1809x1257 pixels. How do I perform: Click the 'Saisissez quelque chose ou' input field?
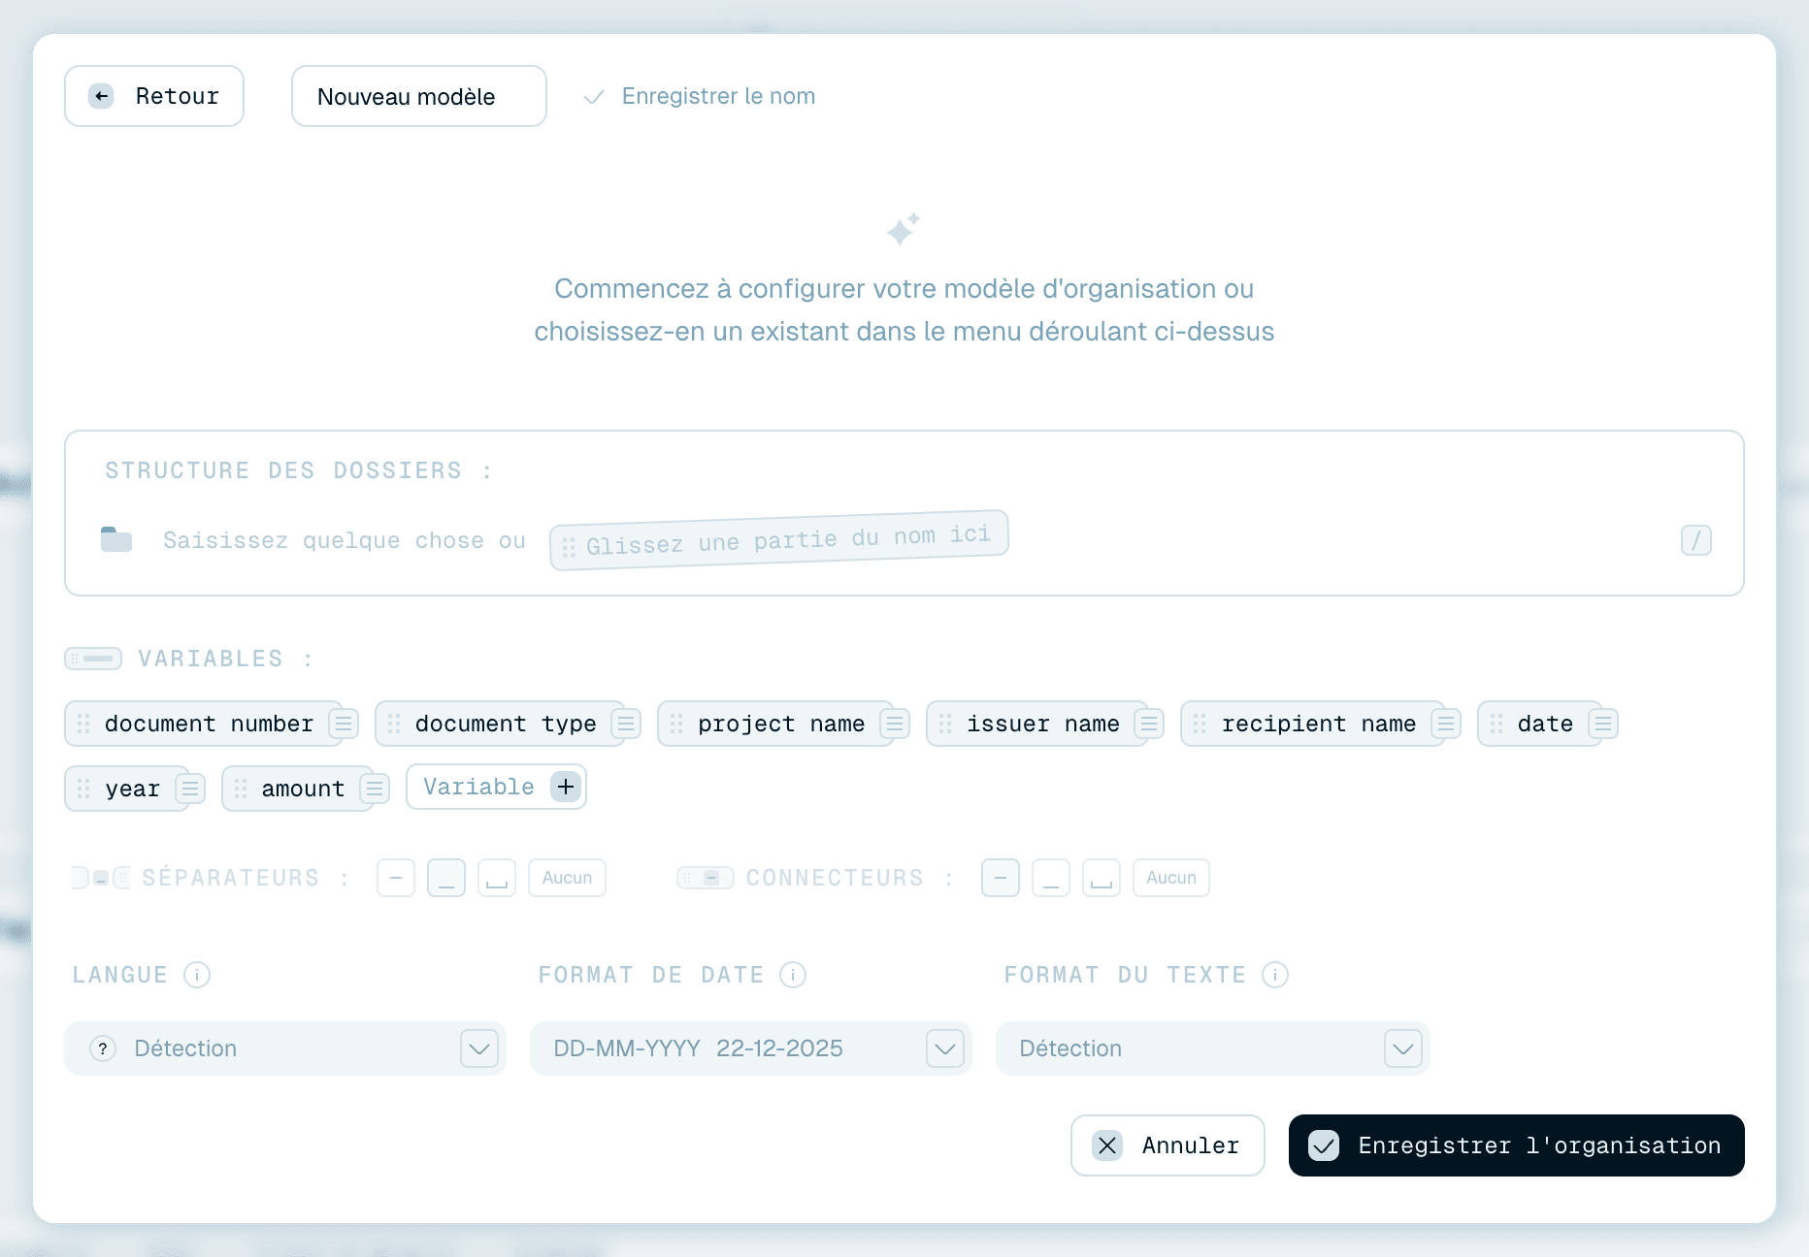point(345,540)
